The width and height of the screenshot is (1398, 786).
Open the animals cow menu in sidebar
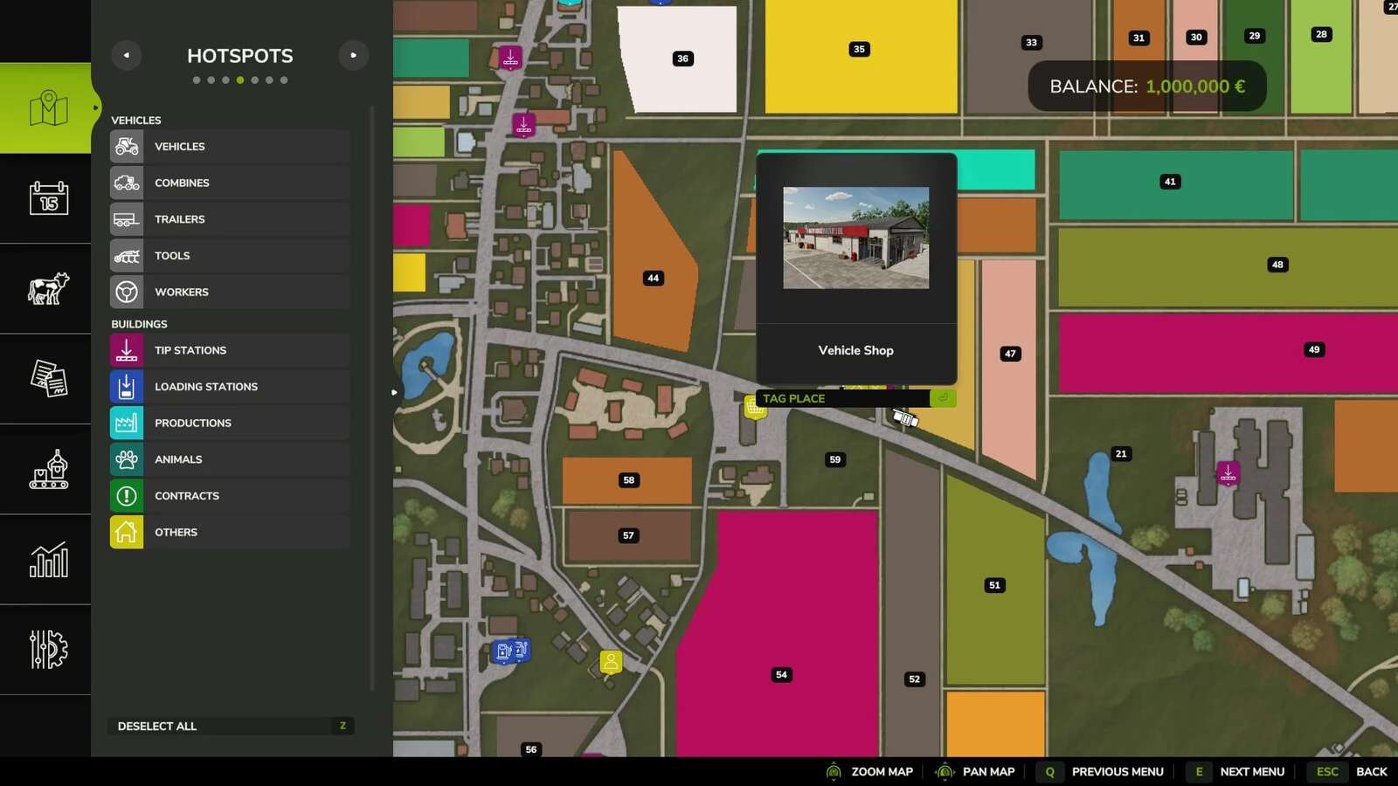click(48, 288)
